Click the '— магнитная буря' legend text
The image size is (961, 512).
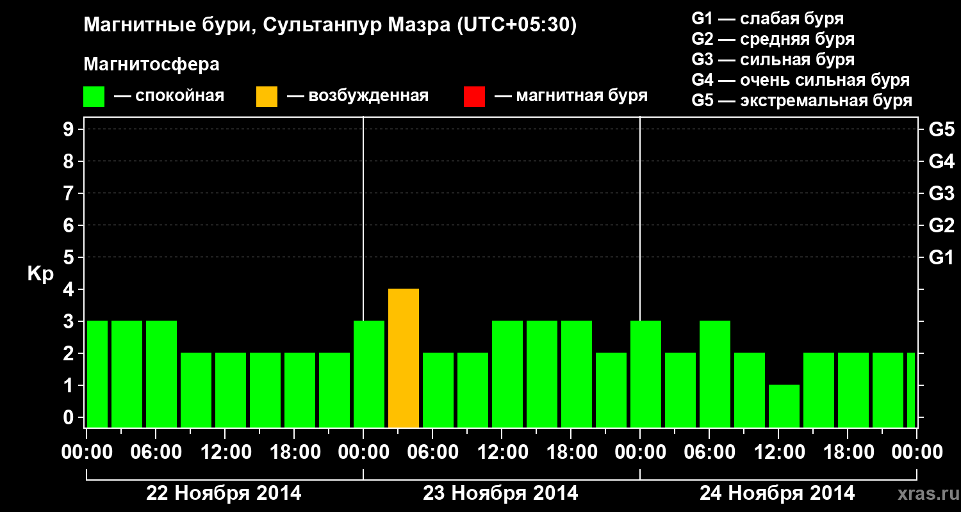[x=571, y=97]
